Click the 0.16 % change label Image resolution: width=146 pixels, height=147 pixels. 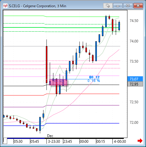pyautogui.click(x=94, y=81)
